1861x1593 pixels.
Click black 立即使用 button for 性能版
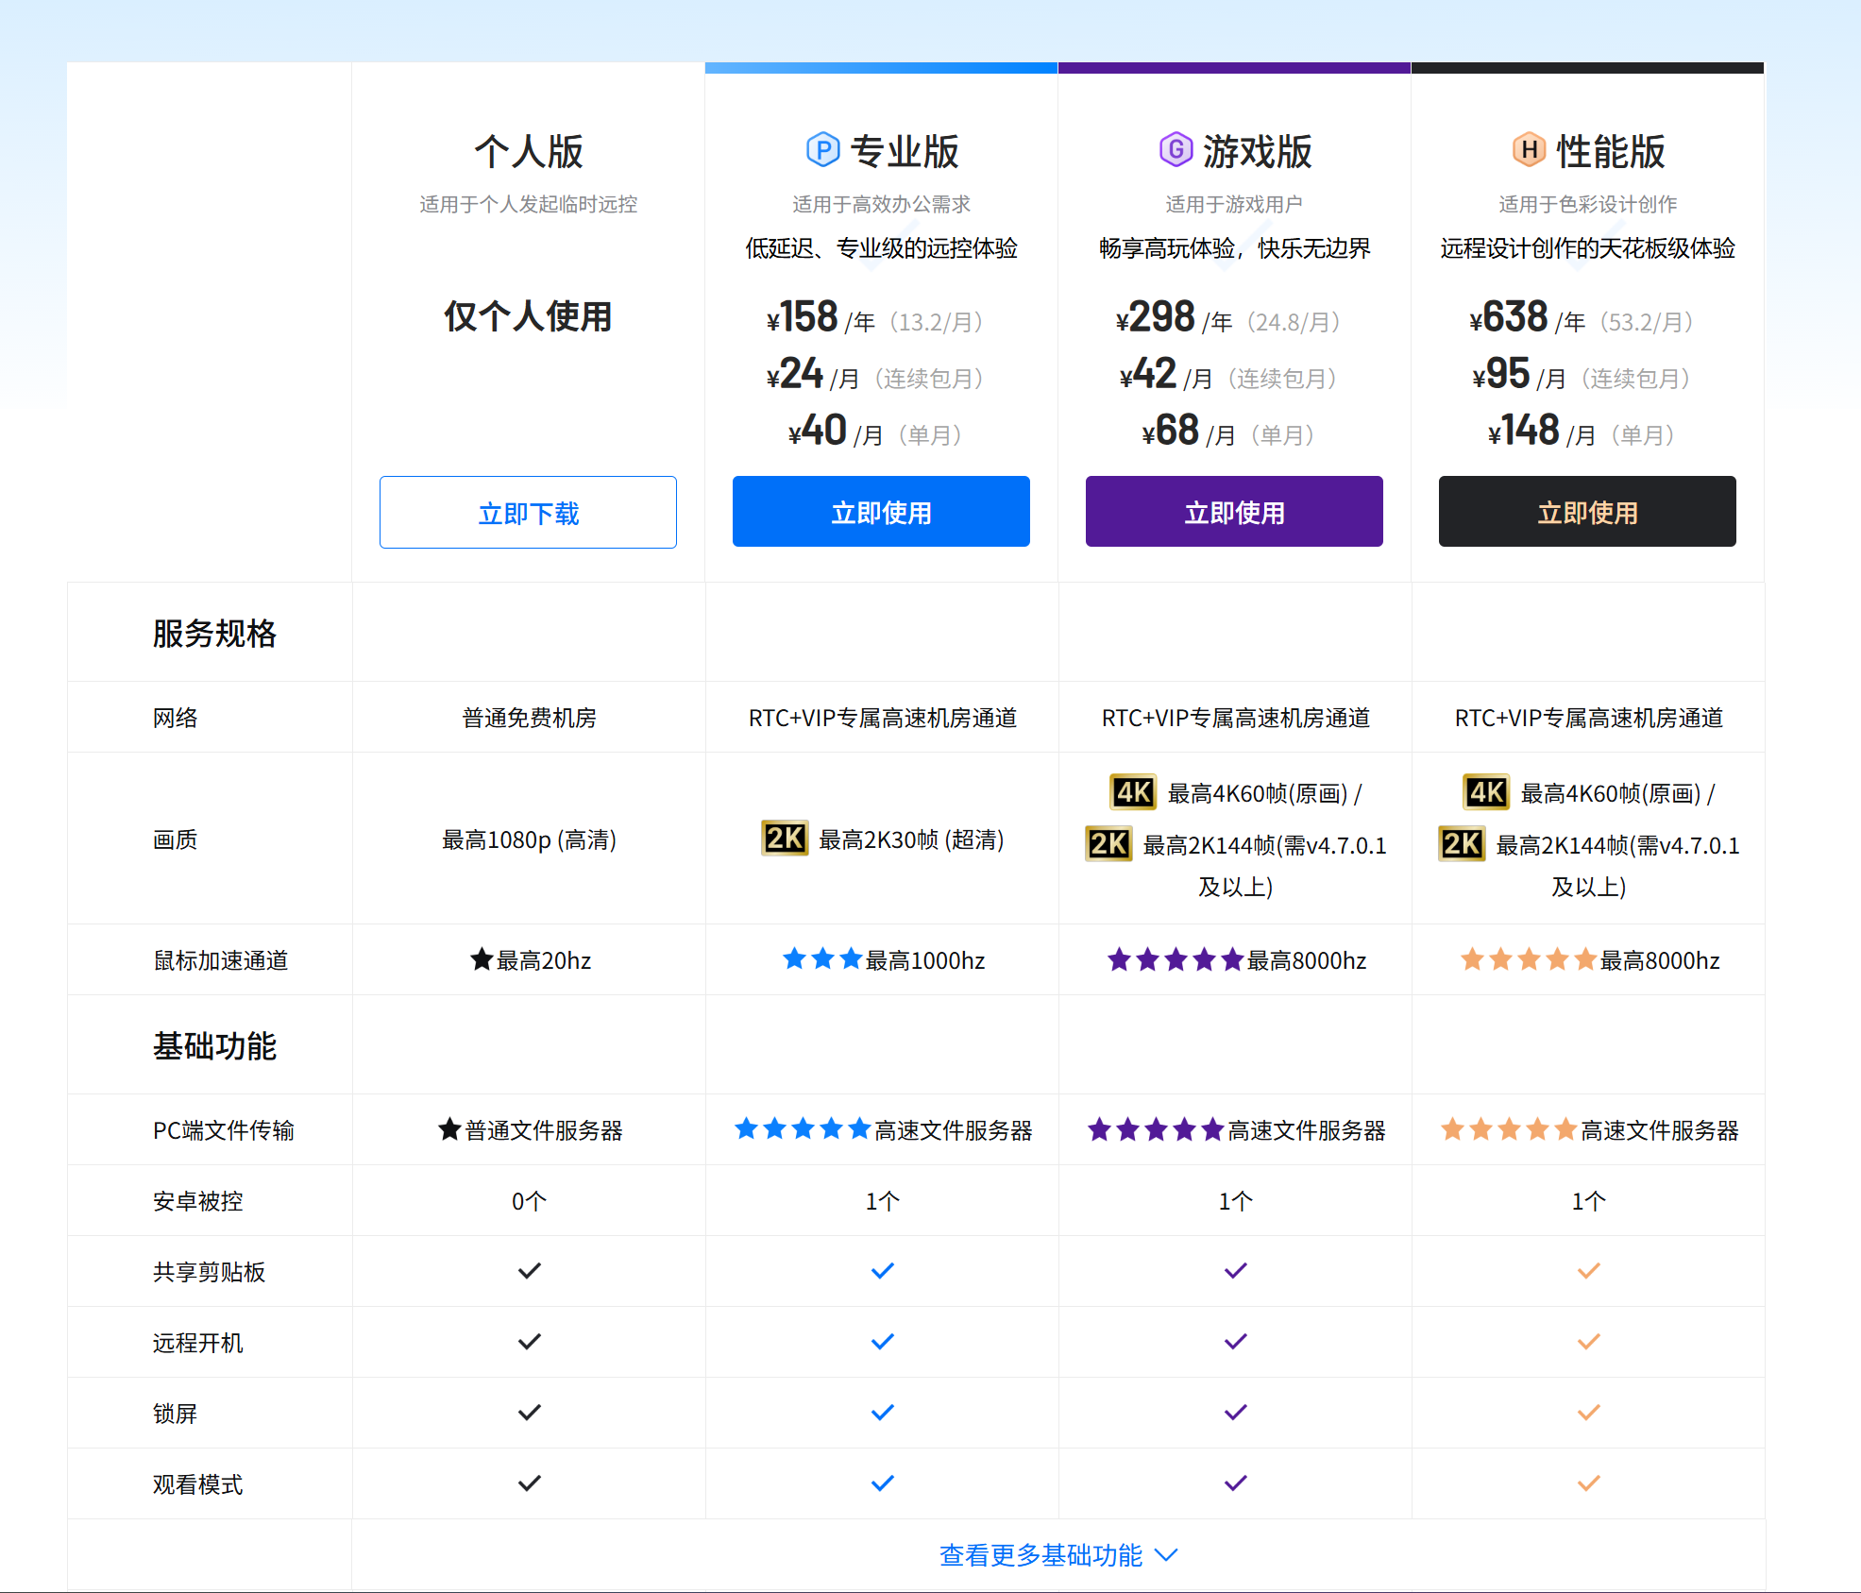tap(1587, 512)
